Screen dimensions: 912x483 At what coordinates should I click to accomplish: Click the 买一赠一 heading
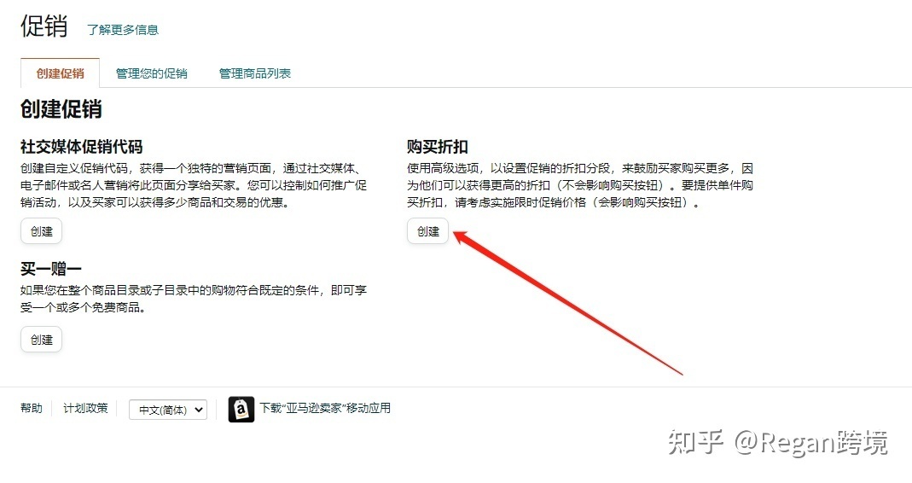tap(50, 268)
